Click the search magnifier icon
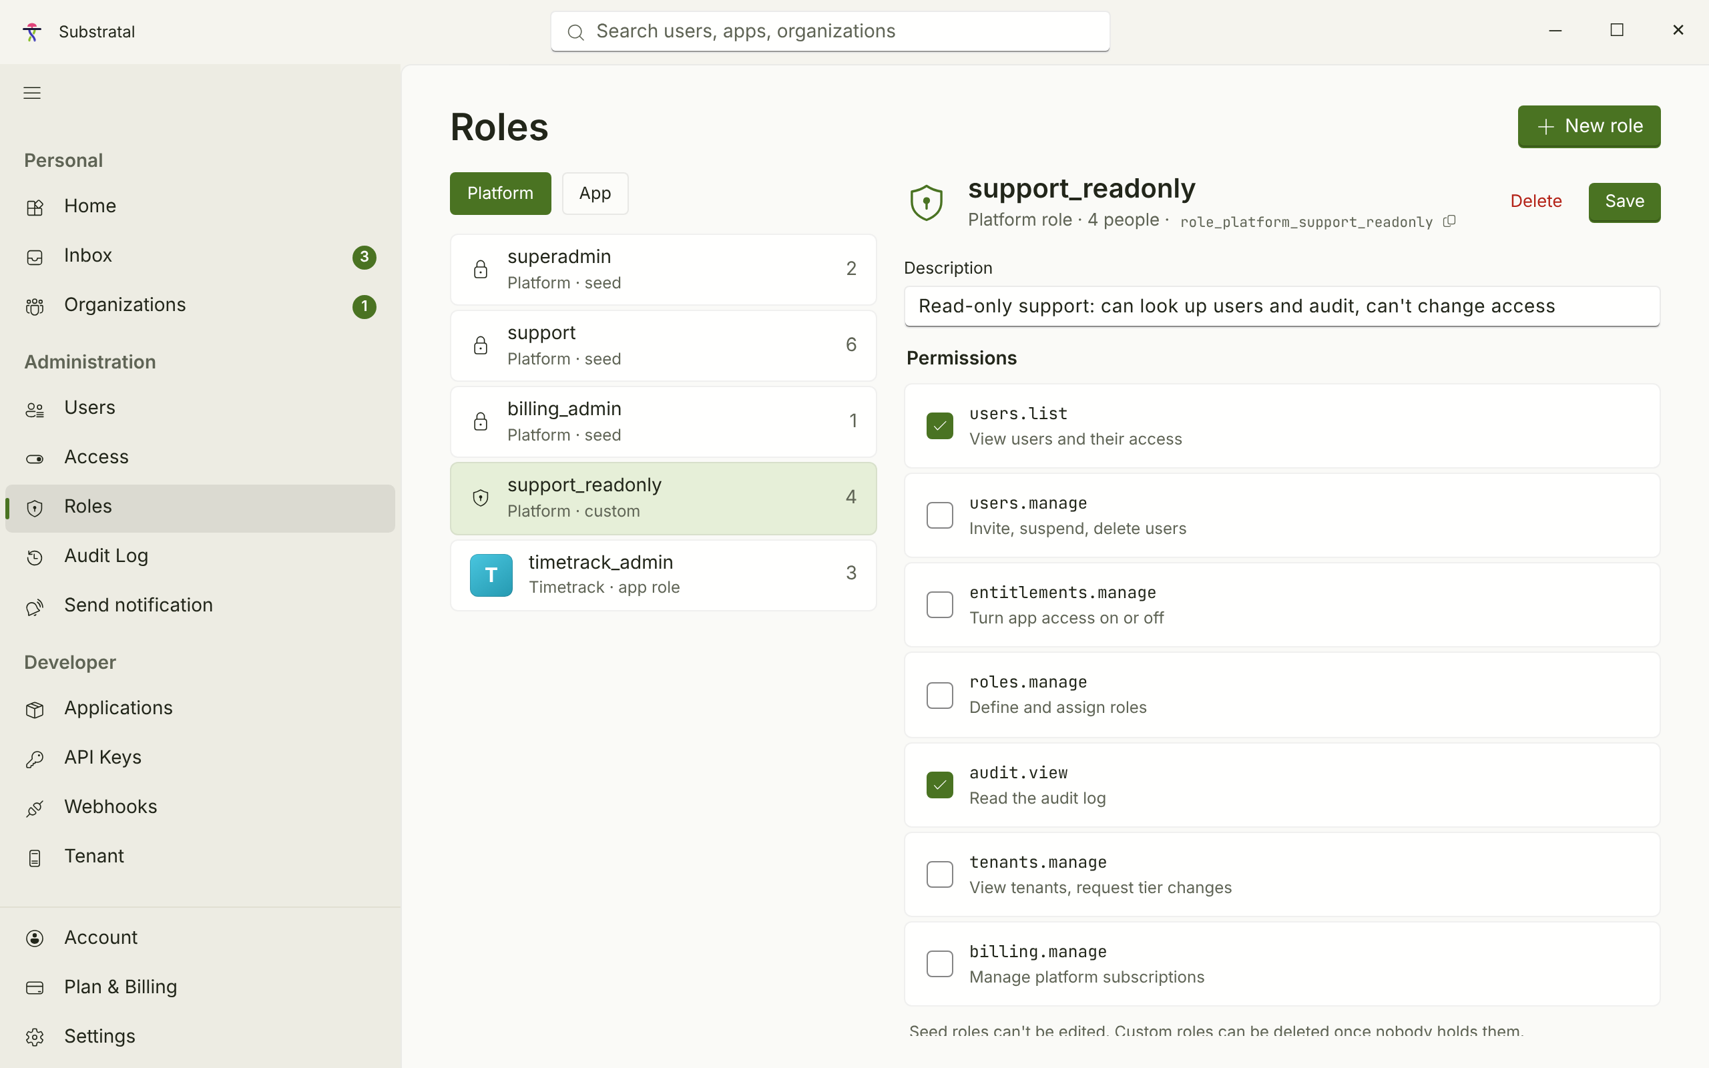The image size is (1709, 1068). (575, 32)
